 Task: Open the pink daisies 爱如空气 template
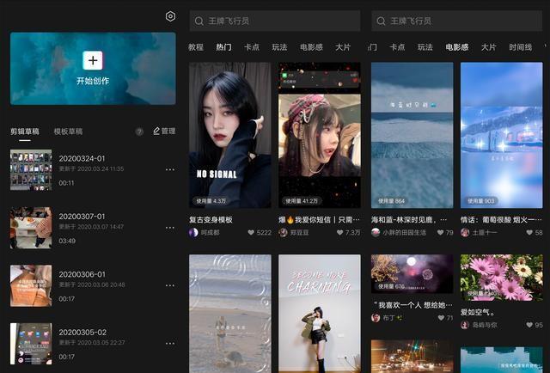(x=501, y=277)
